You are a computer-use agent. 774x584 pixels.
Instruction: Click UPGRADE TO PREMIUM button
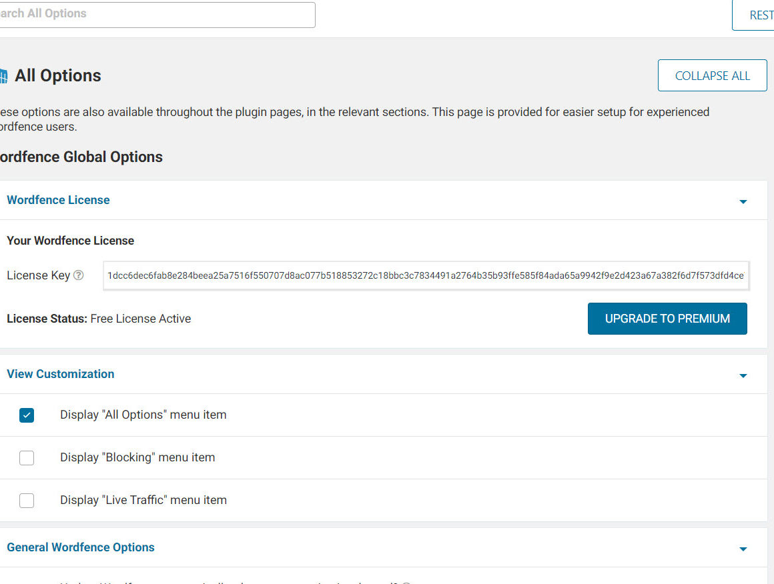[667, 319]
